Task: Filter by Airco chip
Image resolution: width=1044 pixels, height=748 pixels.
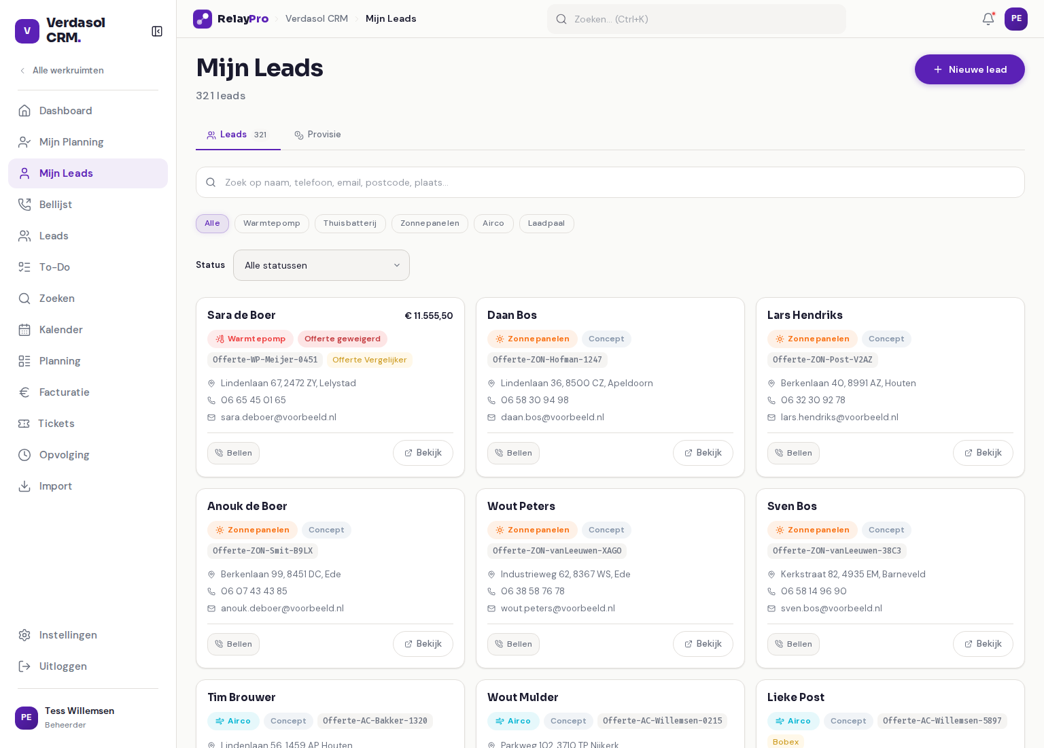Action: pos(493,224)
